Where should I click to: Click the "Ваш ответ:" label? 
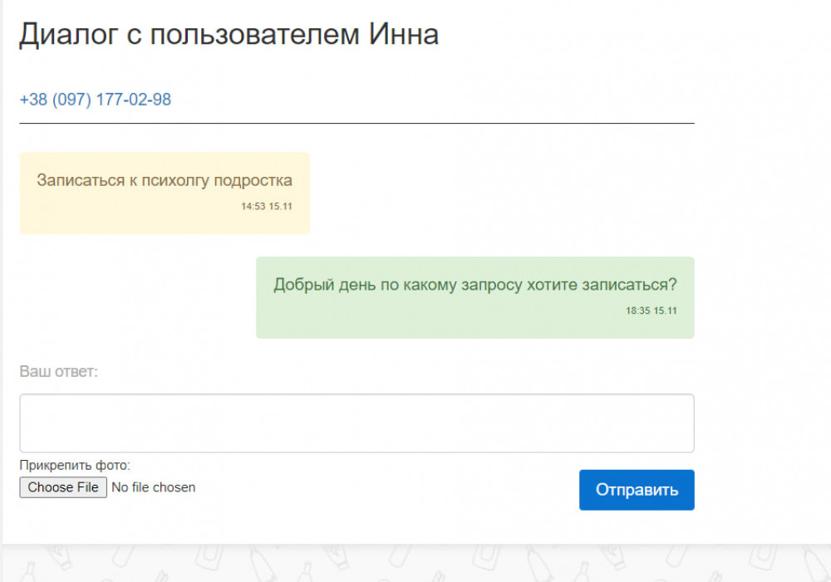tap(58, 371)
